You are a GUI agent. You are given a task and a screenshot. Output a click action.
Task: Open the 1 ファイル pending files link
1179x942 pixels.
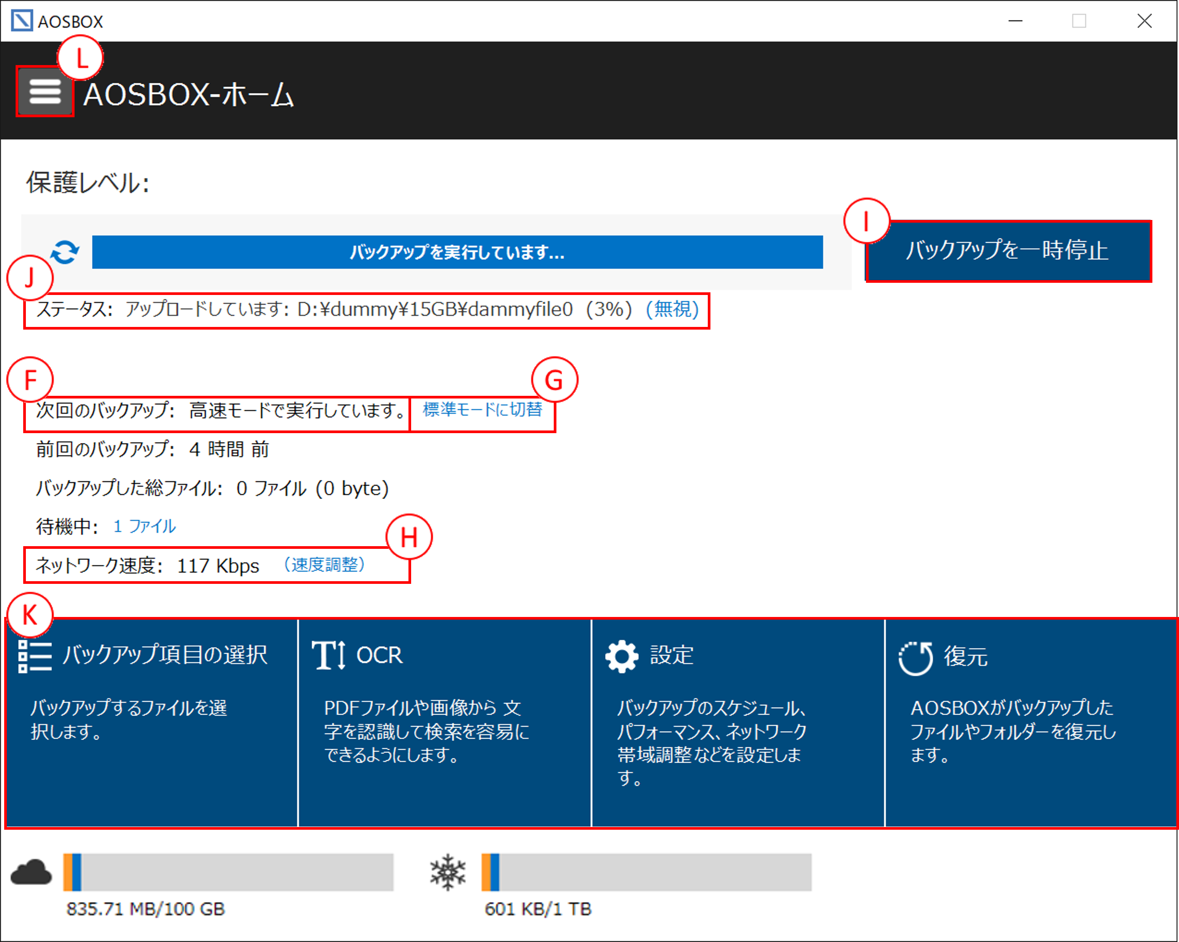click(x=145, y=526)
